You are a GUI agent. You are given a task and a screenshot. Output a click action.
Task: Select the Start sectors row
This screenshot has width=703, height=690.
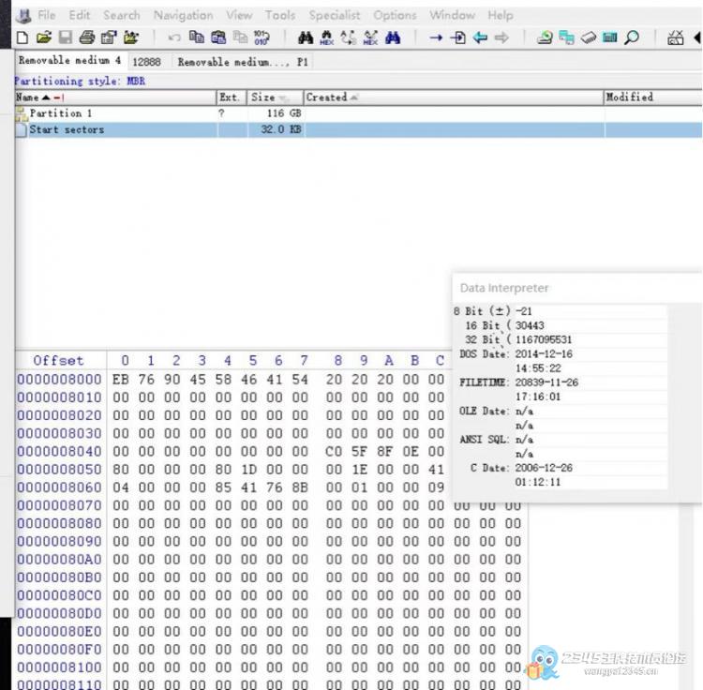point(67,130)
